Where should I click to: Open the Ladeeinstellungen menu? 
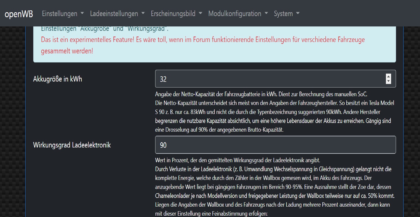(114, 14)
